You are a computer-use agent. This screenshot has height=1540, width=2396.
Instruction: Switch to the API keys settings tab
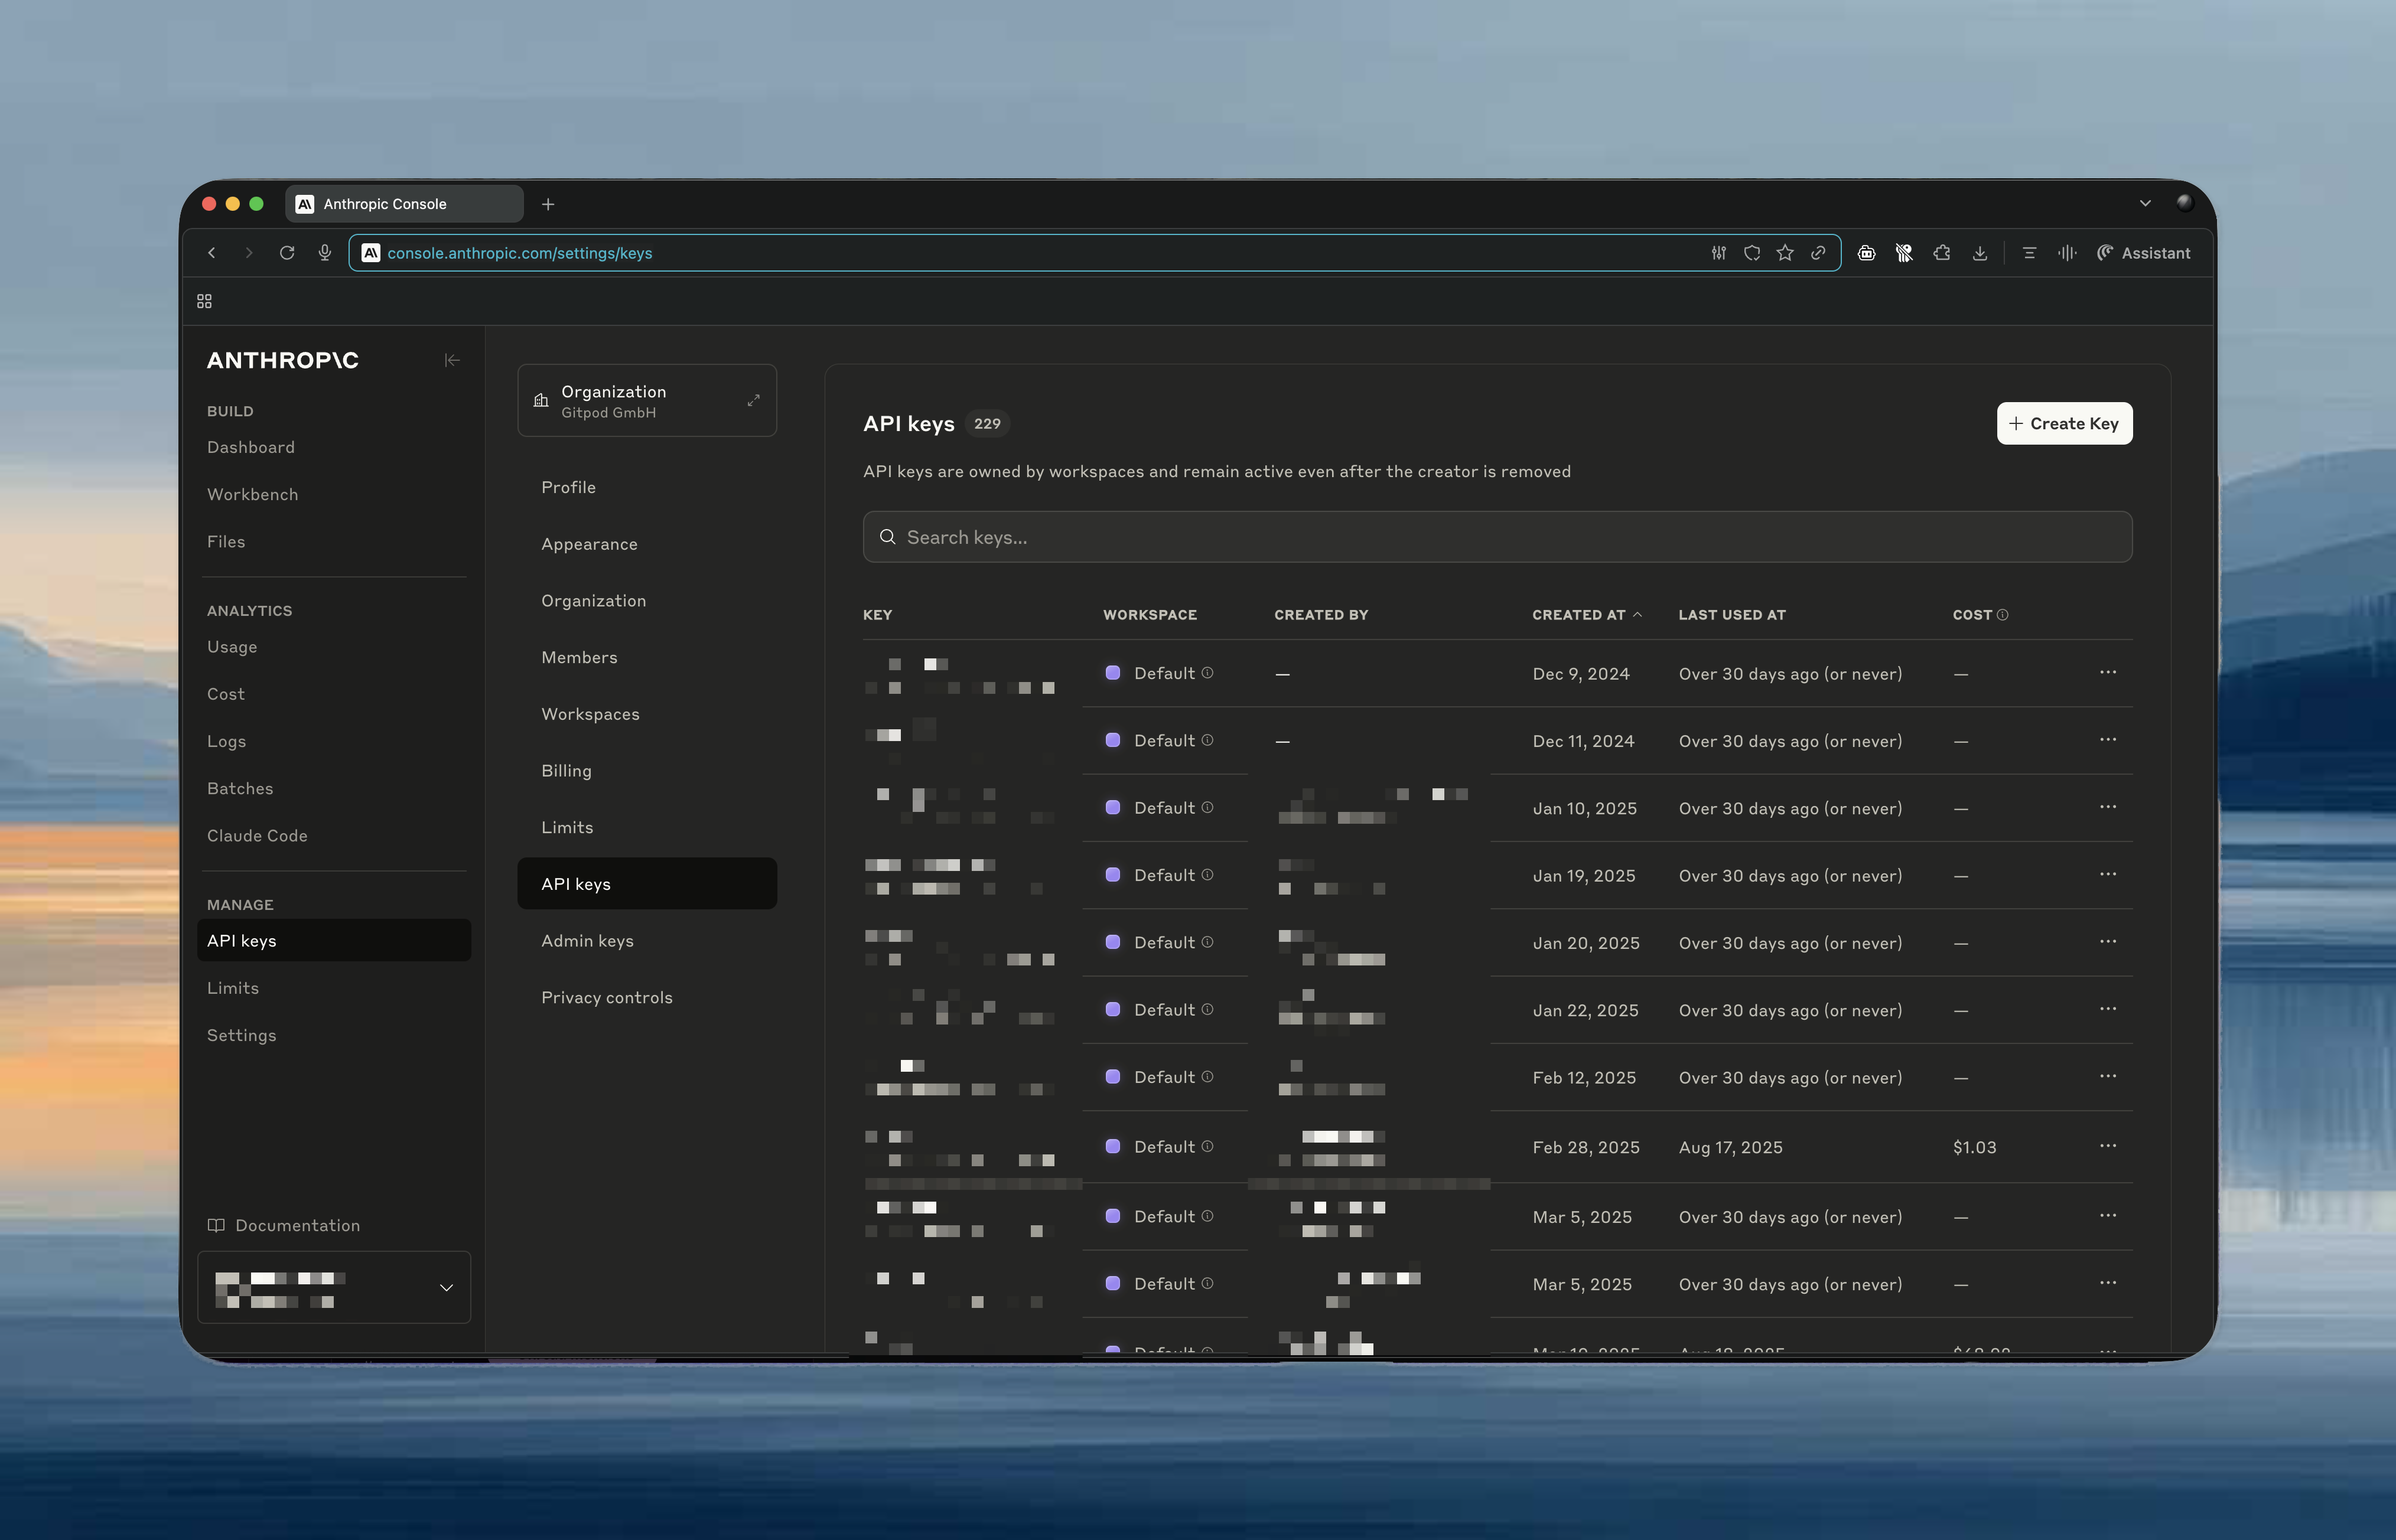tap(646, 883)
